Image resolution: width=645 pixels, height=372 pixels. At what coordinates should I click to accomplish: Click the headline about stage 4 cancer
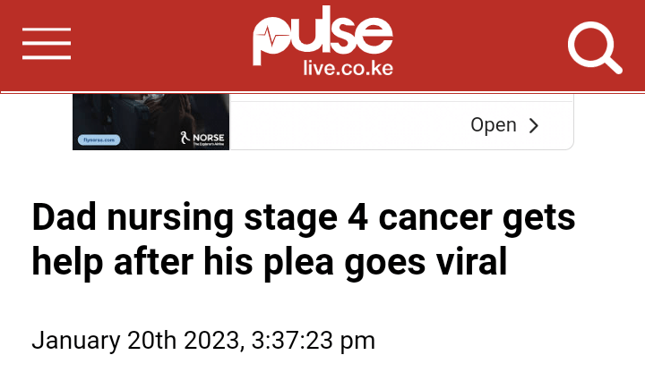click(x=303, y=240)
